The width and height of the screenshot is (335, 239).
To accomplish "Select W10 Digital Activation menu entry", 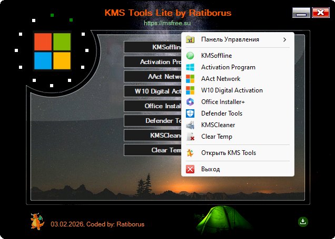I will 232,90.
